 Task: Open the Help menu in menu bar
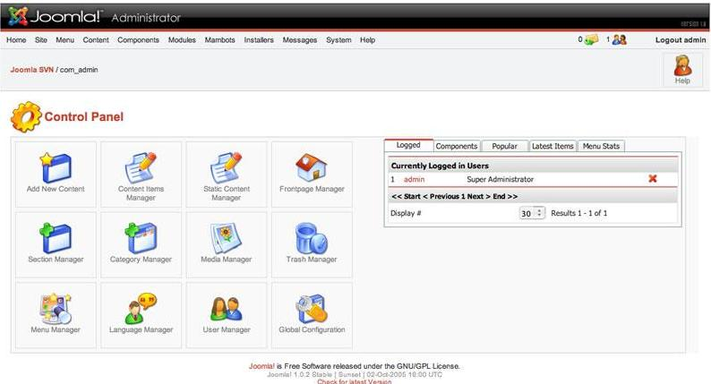tap(368, 40)
